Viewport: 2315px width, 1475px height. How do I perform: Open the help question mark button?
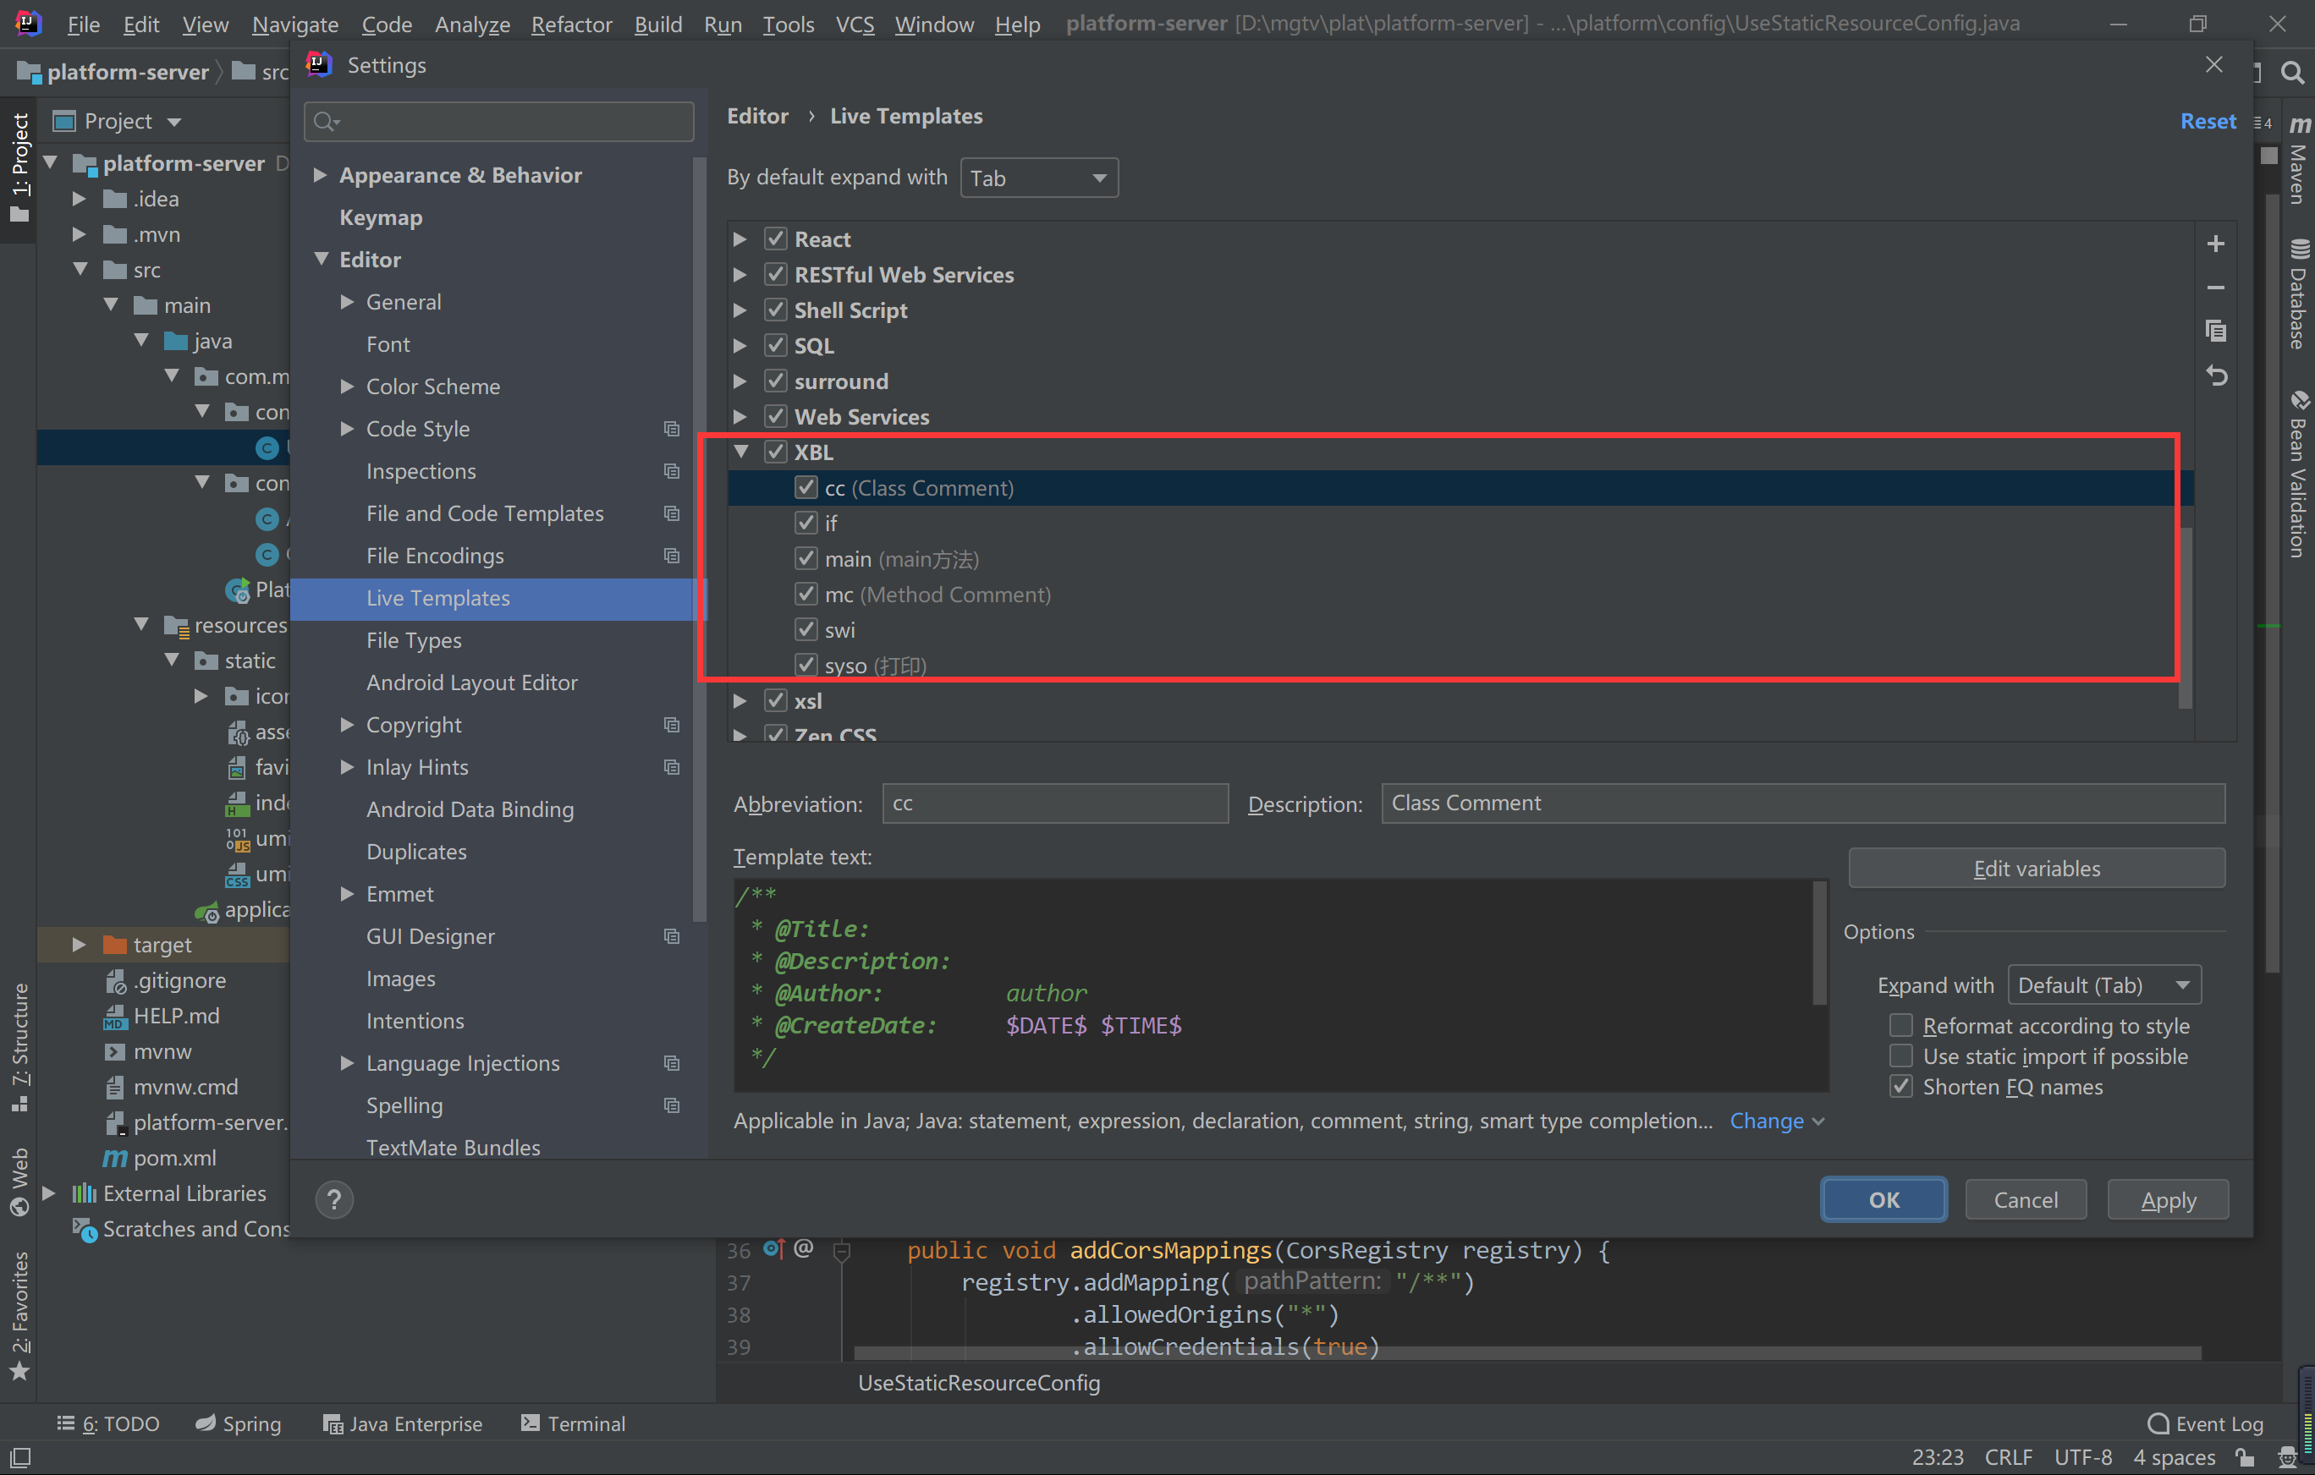(333, 1199)
